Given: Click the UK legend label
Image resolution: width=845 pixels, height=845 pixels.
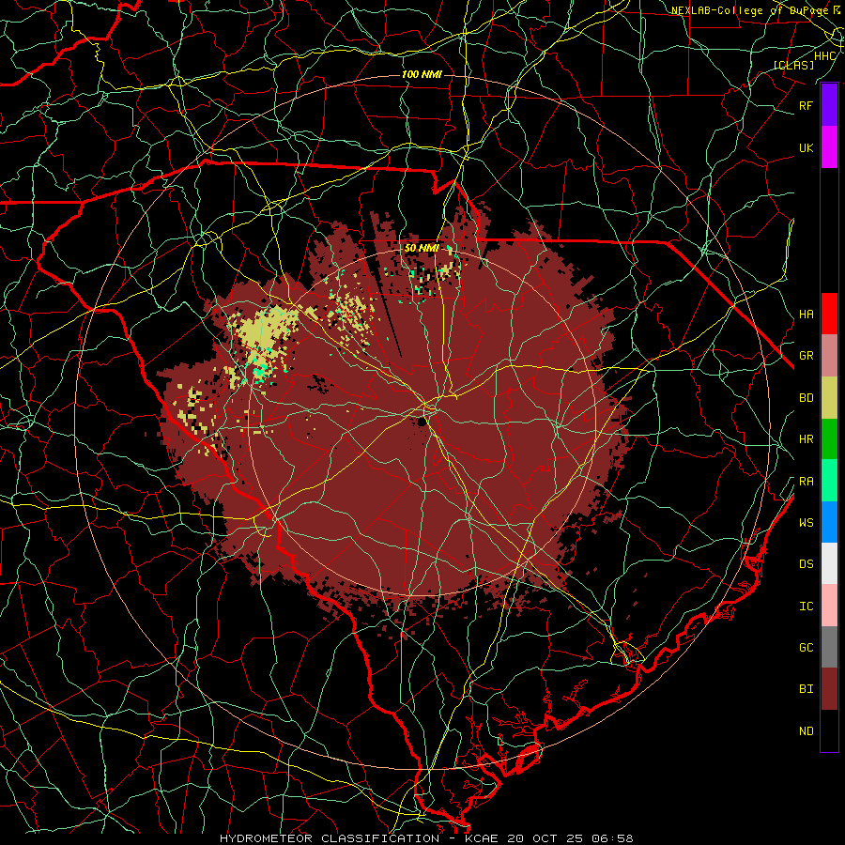Looking at the screenshot, I should (x=806, y=147).
